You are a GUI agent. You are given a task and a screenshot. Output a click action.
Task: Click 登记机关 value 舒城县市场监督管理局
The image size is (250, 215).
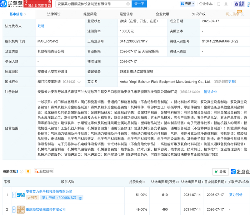click(x=136, y=72)
